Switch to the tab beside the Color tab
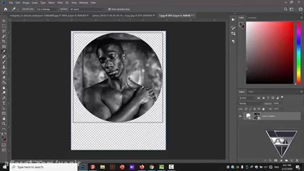Viewport: 304px width, 171px height. point(252,18)
